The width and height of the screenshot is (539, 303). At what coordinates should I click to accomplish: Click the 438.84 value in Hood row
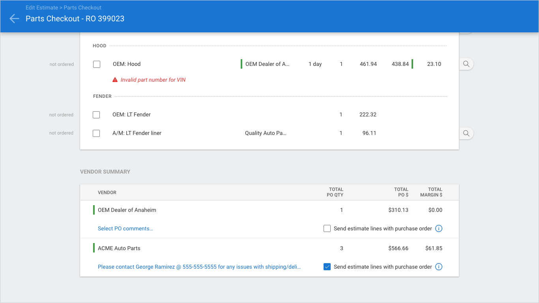400,64
